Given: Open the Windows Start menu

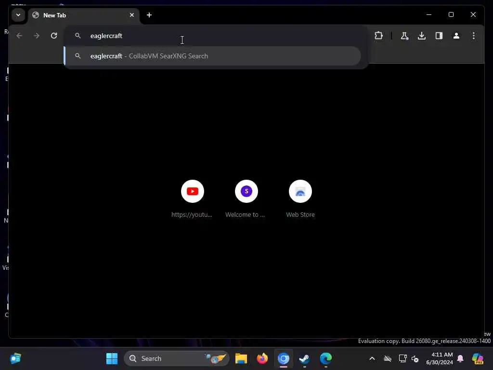Looking at the screenshot, I should [x=112, y=358].
